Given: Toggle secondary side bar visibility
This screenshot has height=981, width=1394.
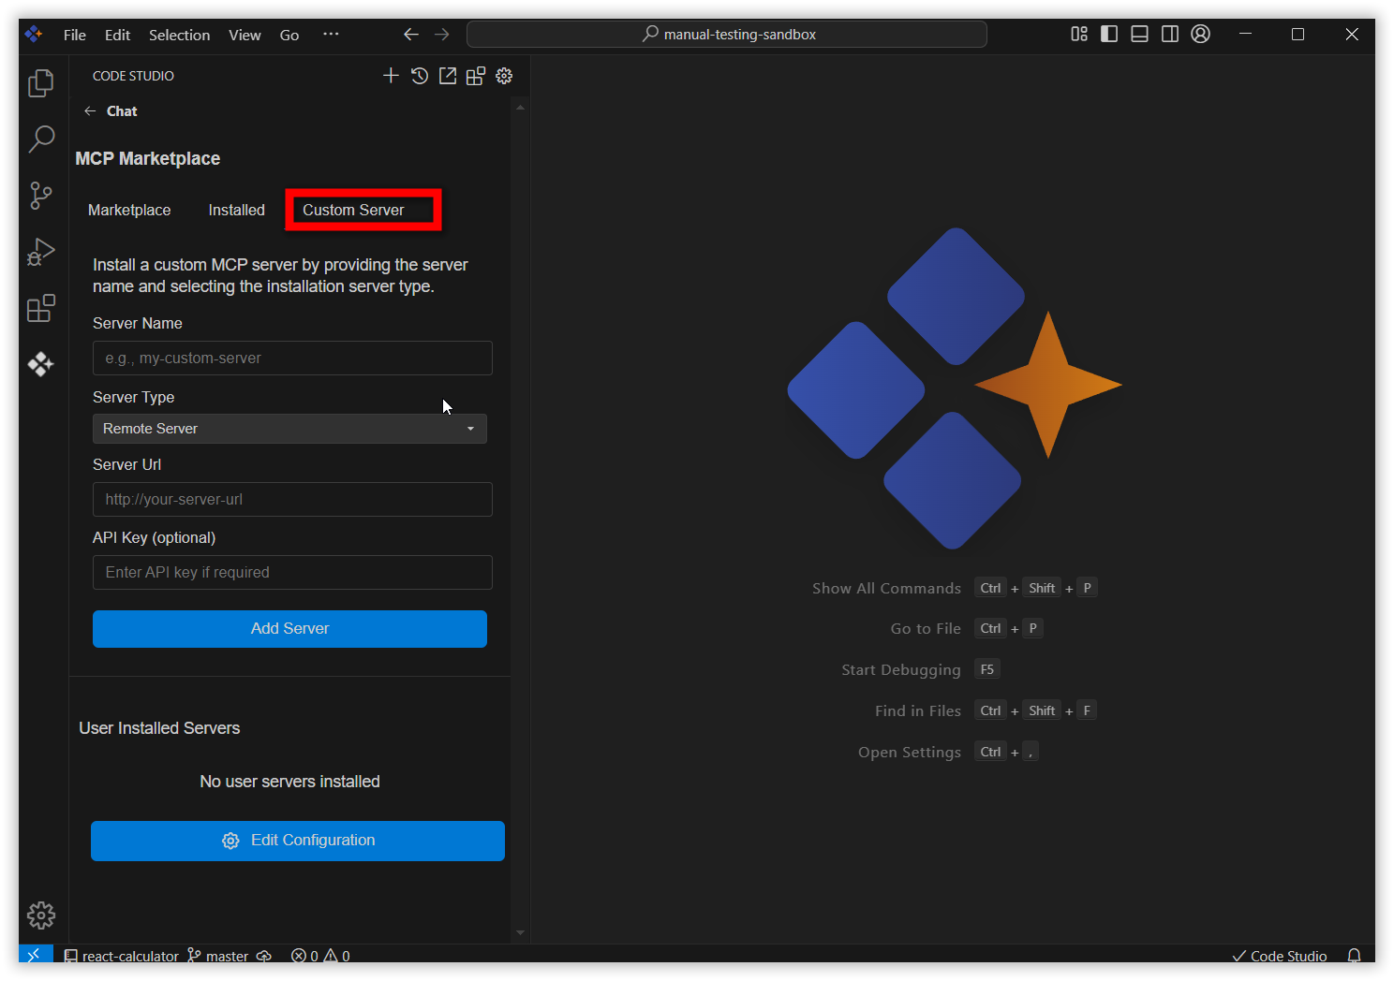Looking at the screenshot, I should tap(1170, 34).
